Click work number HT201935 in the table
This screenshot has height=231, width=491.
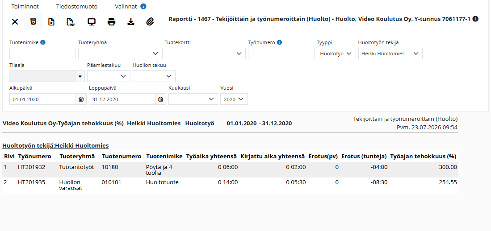coord(32,182)
